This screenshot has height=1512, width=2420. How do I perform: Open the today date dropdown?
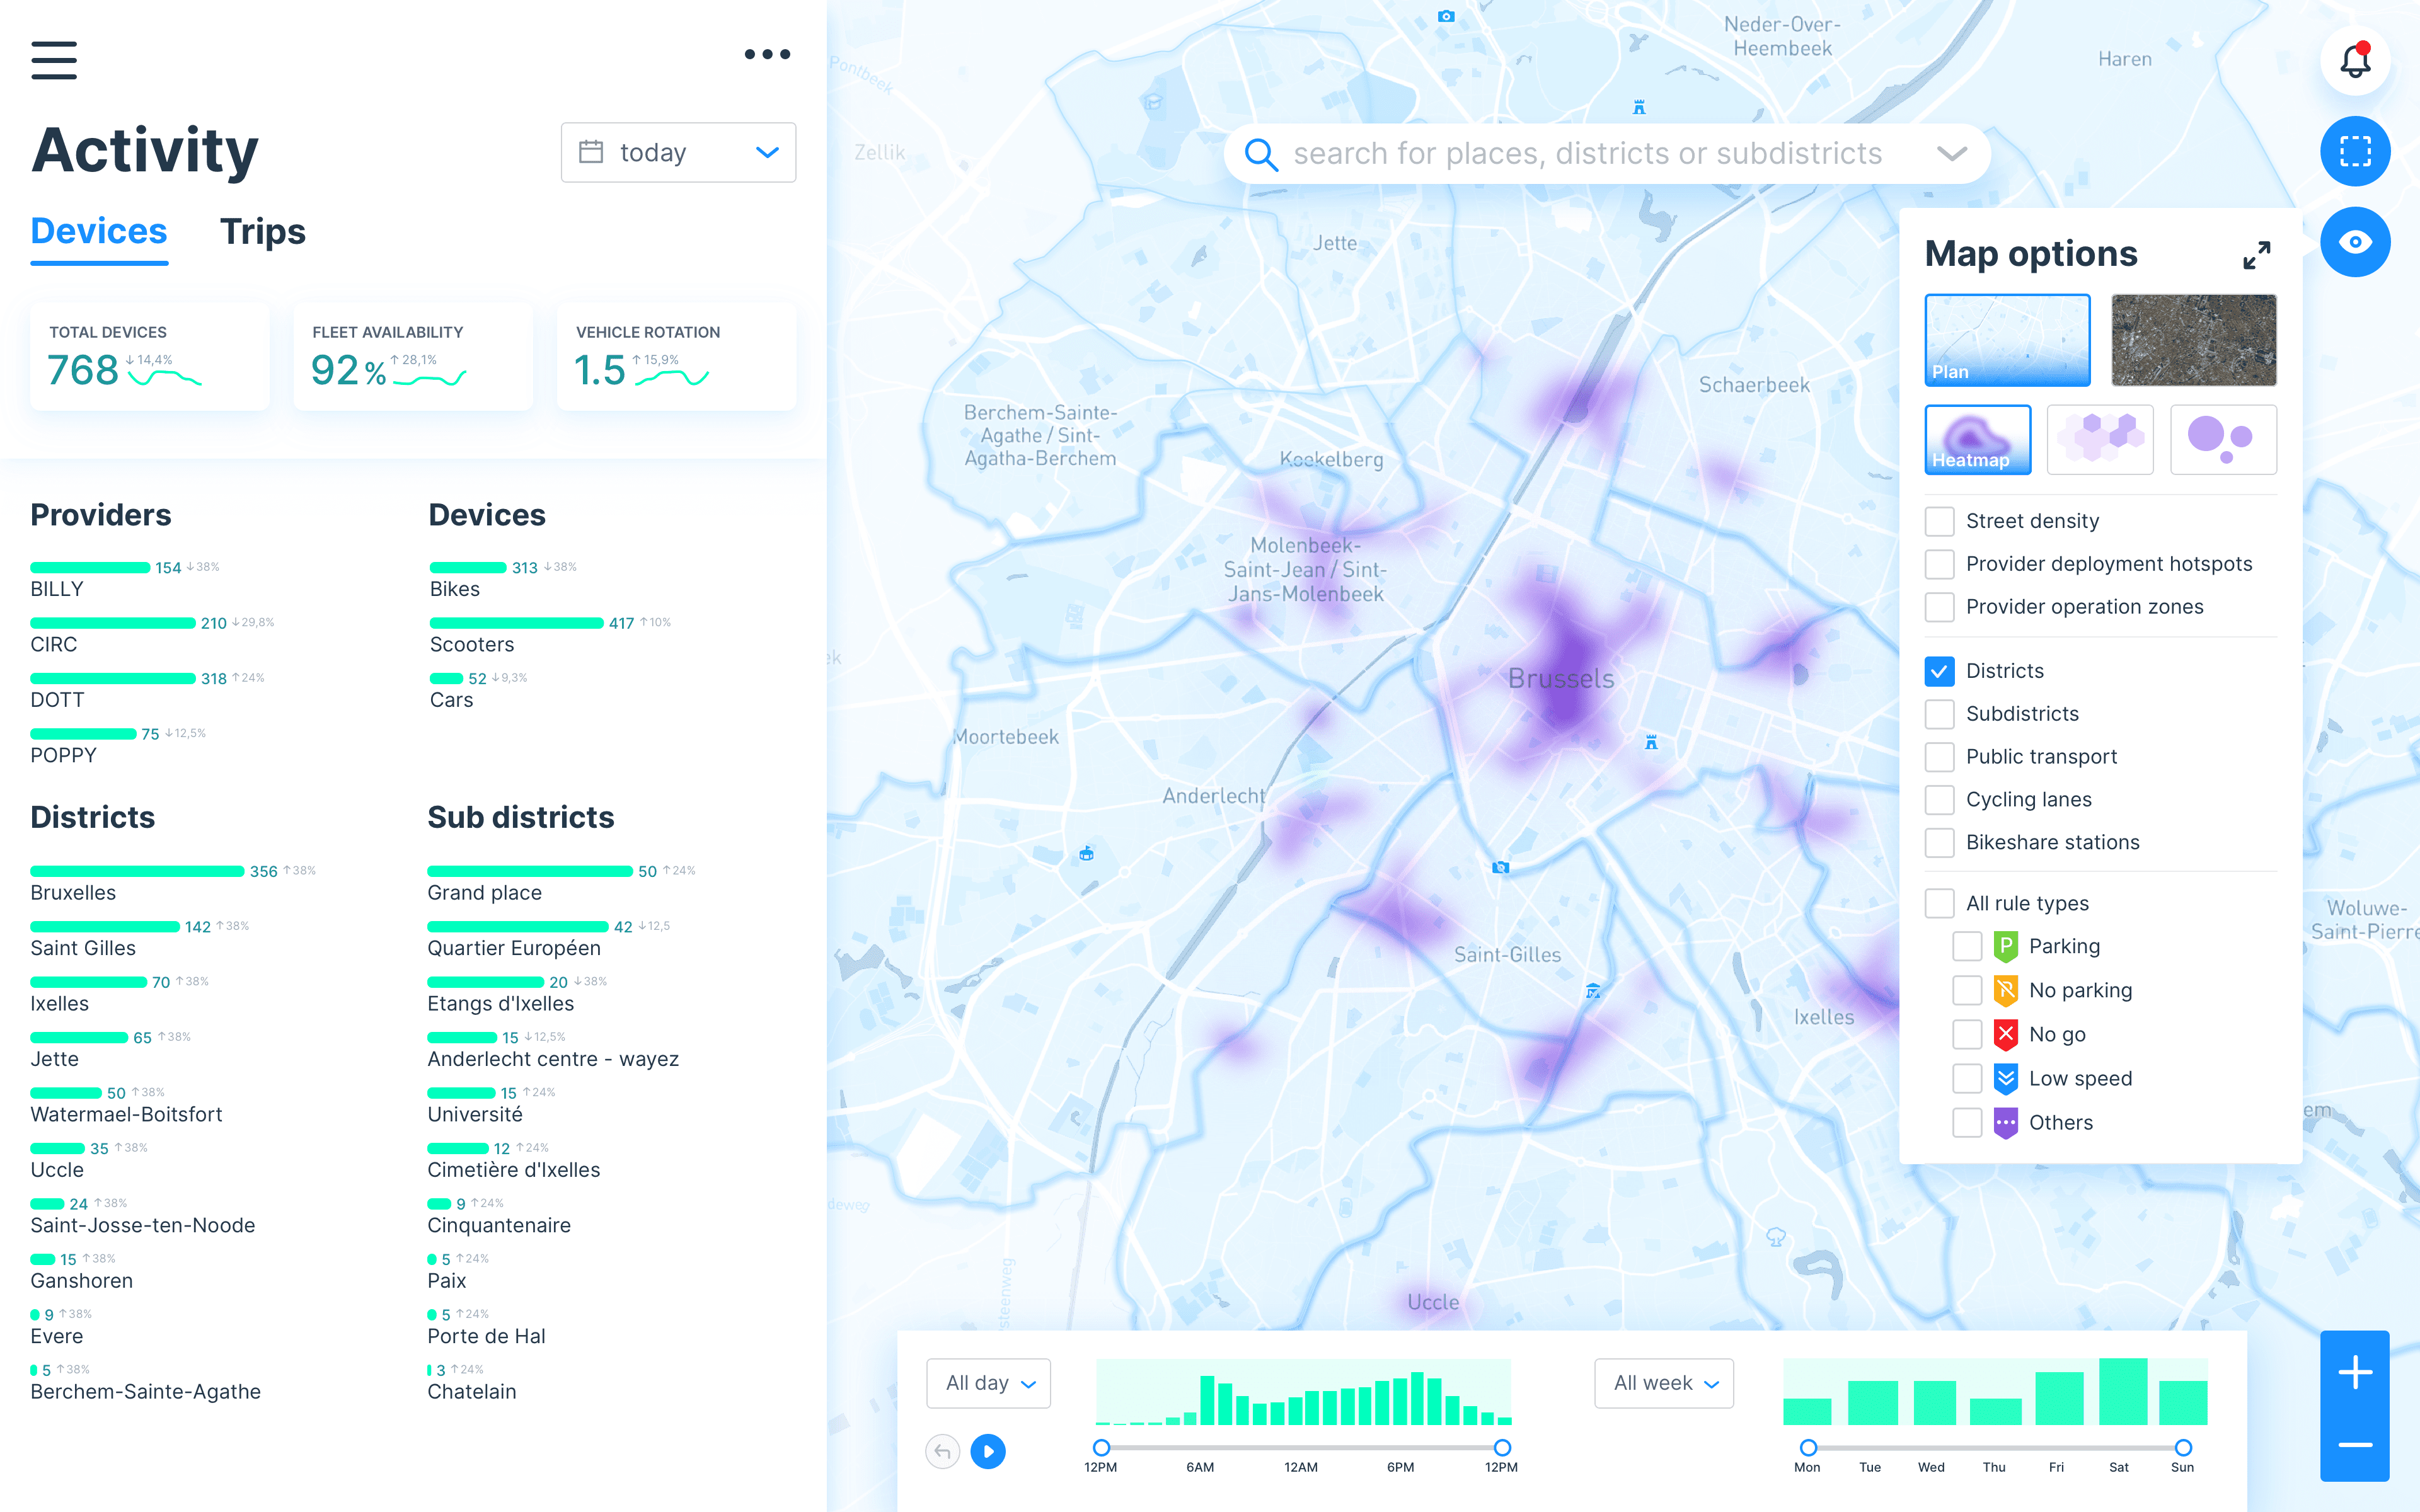679,153
